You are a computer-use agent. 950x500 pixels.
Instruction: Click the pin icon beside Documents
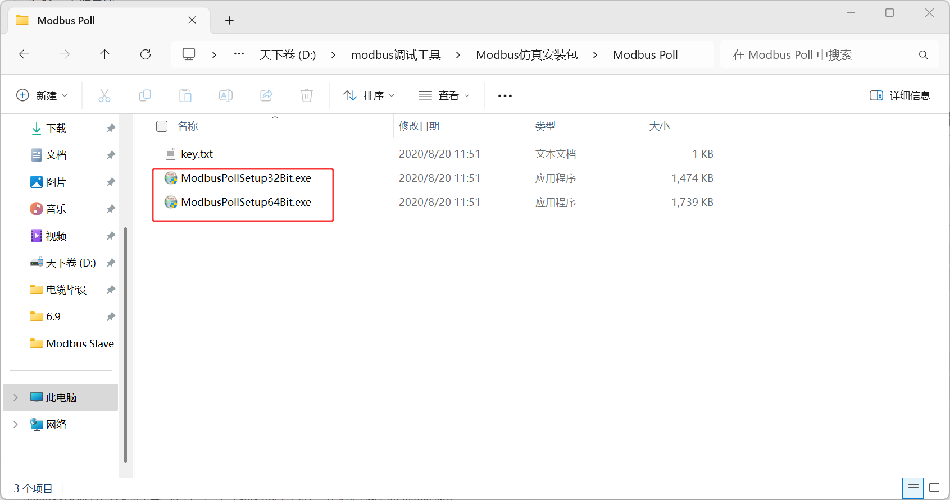point(111,155)
